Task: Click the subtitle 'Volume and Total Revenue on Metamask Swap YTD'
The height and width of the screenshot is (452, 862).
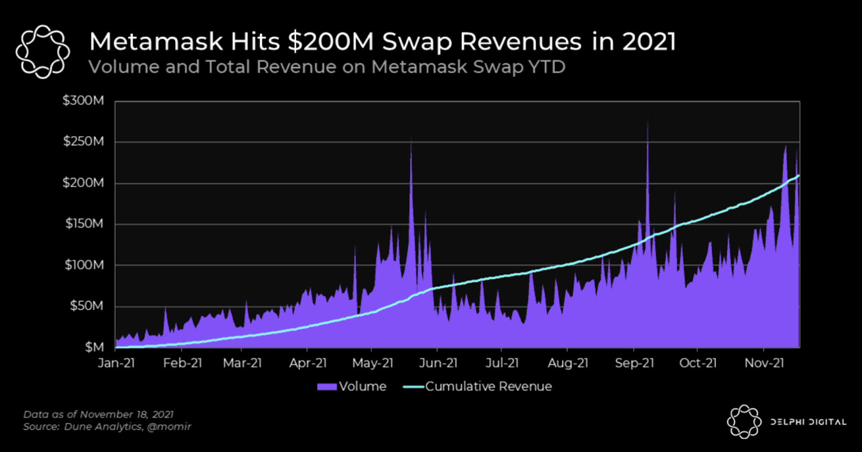Action: 327,67
